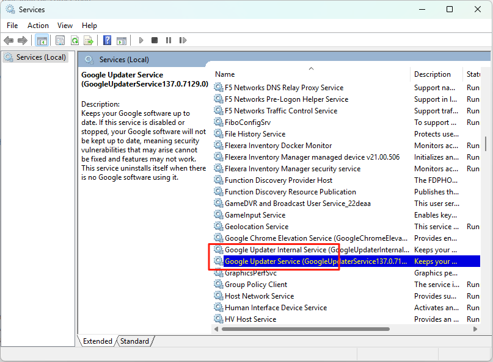Click gear icon of File History Service

click(x=219, y=133)
